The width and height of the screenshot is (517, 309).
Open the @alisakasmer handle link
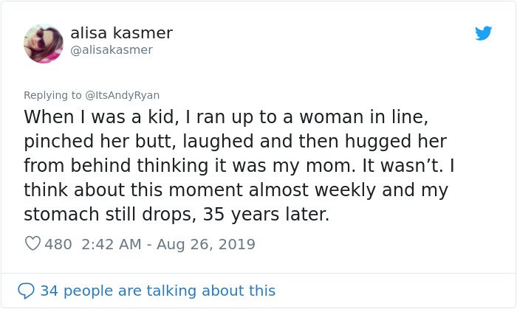(112, 49)
